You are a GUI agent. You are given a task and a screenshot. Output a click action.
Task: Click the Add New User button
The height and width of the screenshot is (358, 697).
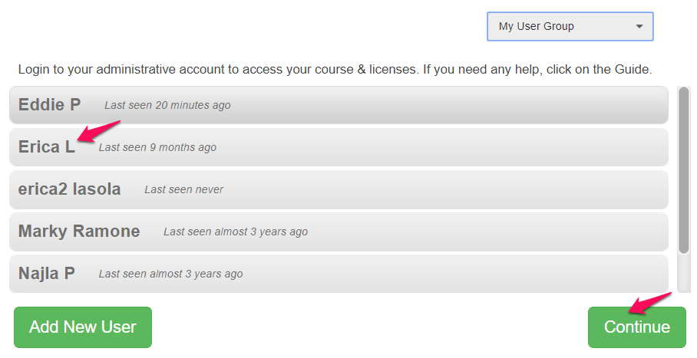tap(83, 327)
